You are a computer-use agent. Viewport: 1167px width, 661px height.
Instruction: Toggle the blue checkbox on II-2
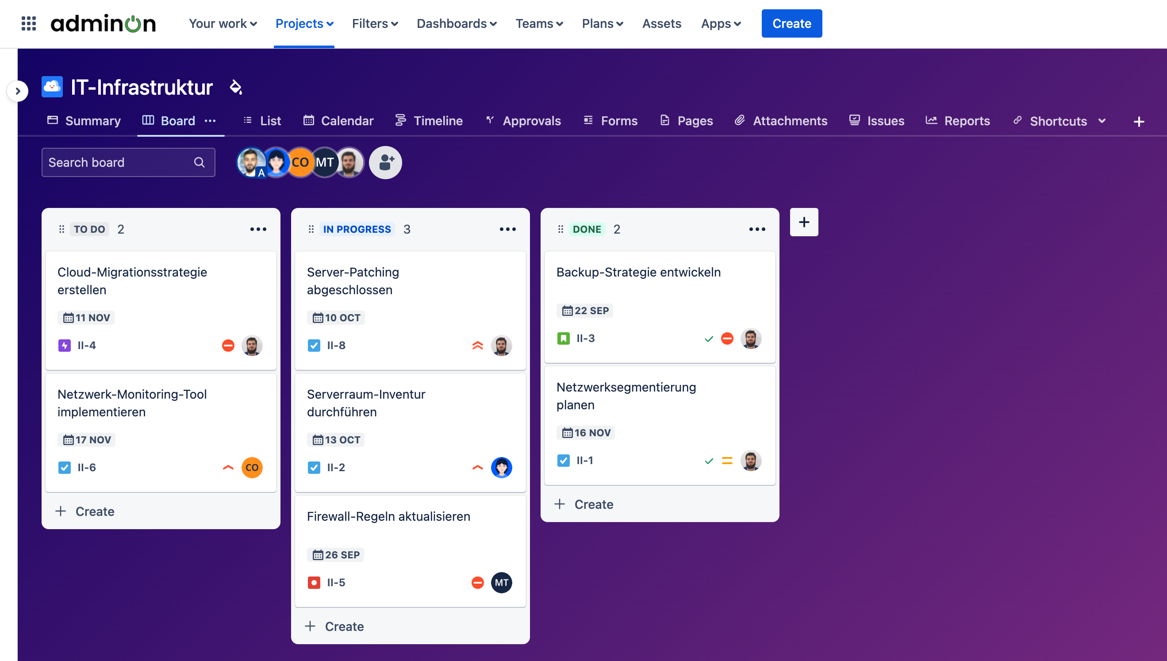pos(314,467)
